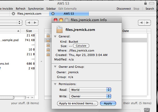
Task: Click Stop in the toolbar
Action: pyautogui.click(x=136, y=9)
